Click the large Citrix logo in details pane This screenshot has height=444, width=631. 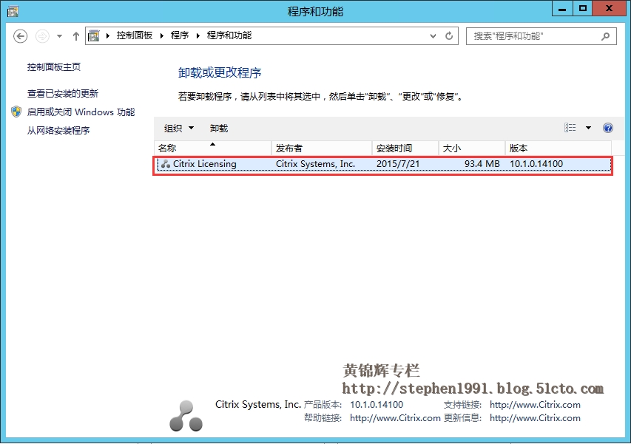(186, 416)
